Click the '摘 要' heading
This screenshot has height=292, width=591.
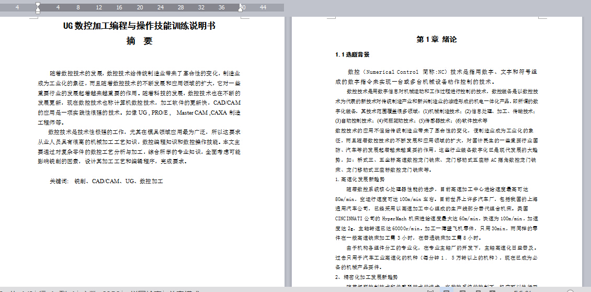(x=140, y=41)
